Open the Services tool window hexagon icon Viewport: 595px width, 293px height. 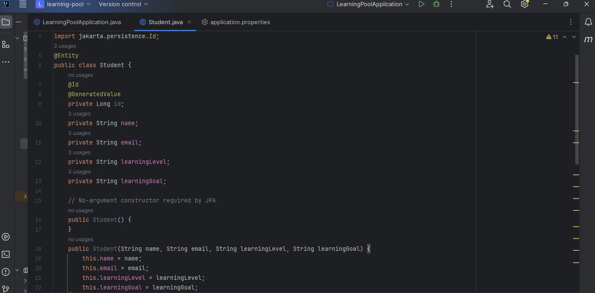click(x=5, y=237)
